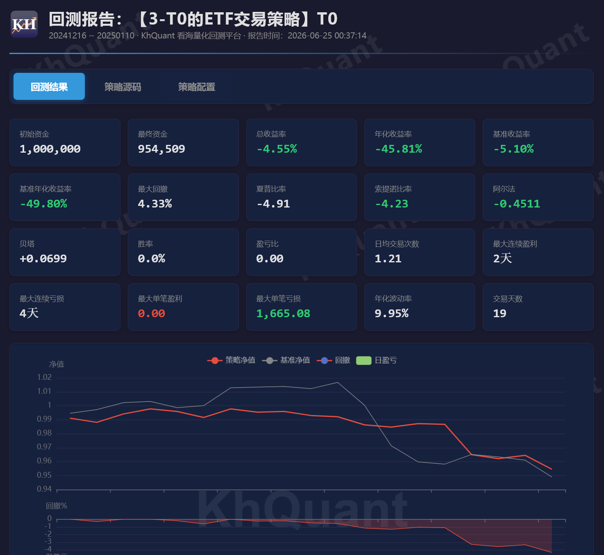604x555 pixels.
Task: Click the 交易天数 card
Action: (x=538, y=307)
